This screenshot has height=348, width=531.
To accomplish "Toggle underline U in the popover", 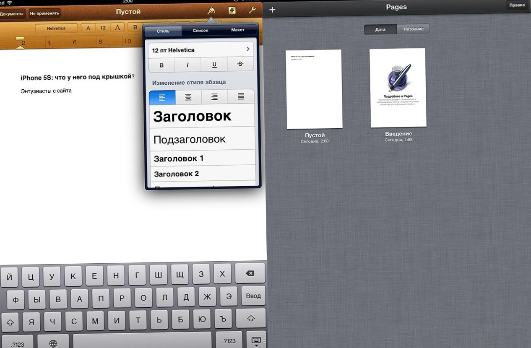I will click(x=214, y=65).
